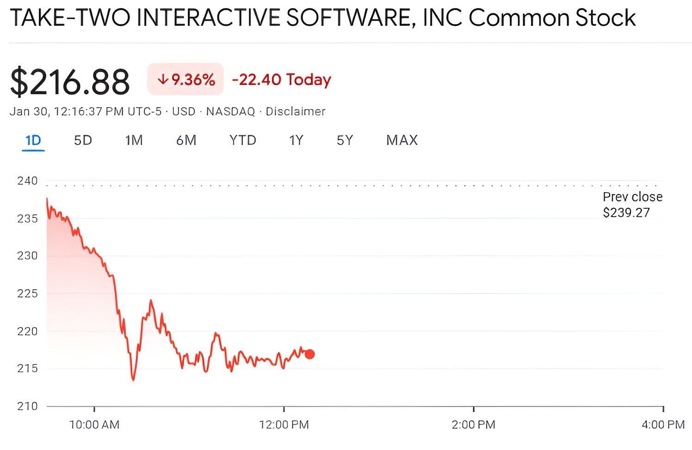692x450 pixels.
Task: Open the 6M chart view
Action: (x=186, y=140)
